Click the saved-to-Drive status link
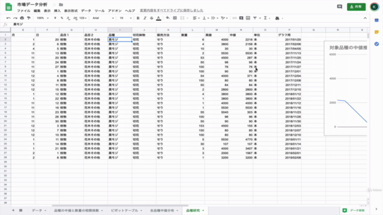Screen dimensions: 383x215 click(x=172, y=11)
